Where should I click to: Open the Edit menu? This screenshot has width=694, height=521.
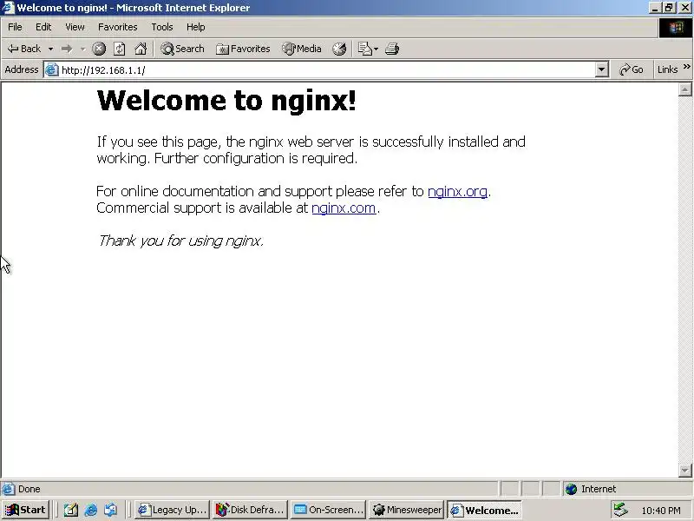pos(43,27)
